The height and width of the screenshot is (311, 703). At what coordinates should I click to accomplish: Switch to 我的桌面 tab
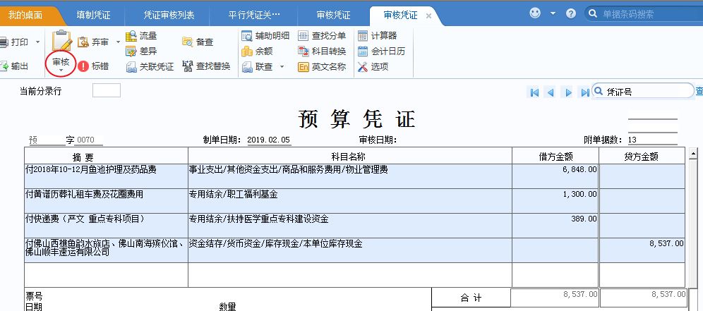pyautogui.click(x=25, y=16)
